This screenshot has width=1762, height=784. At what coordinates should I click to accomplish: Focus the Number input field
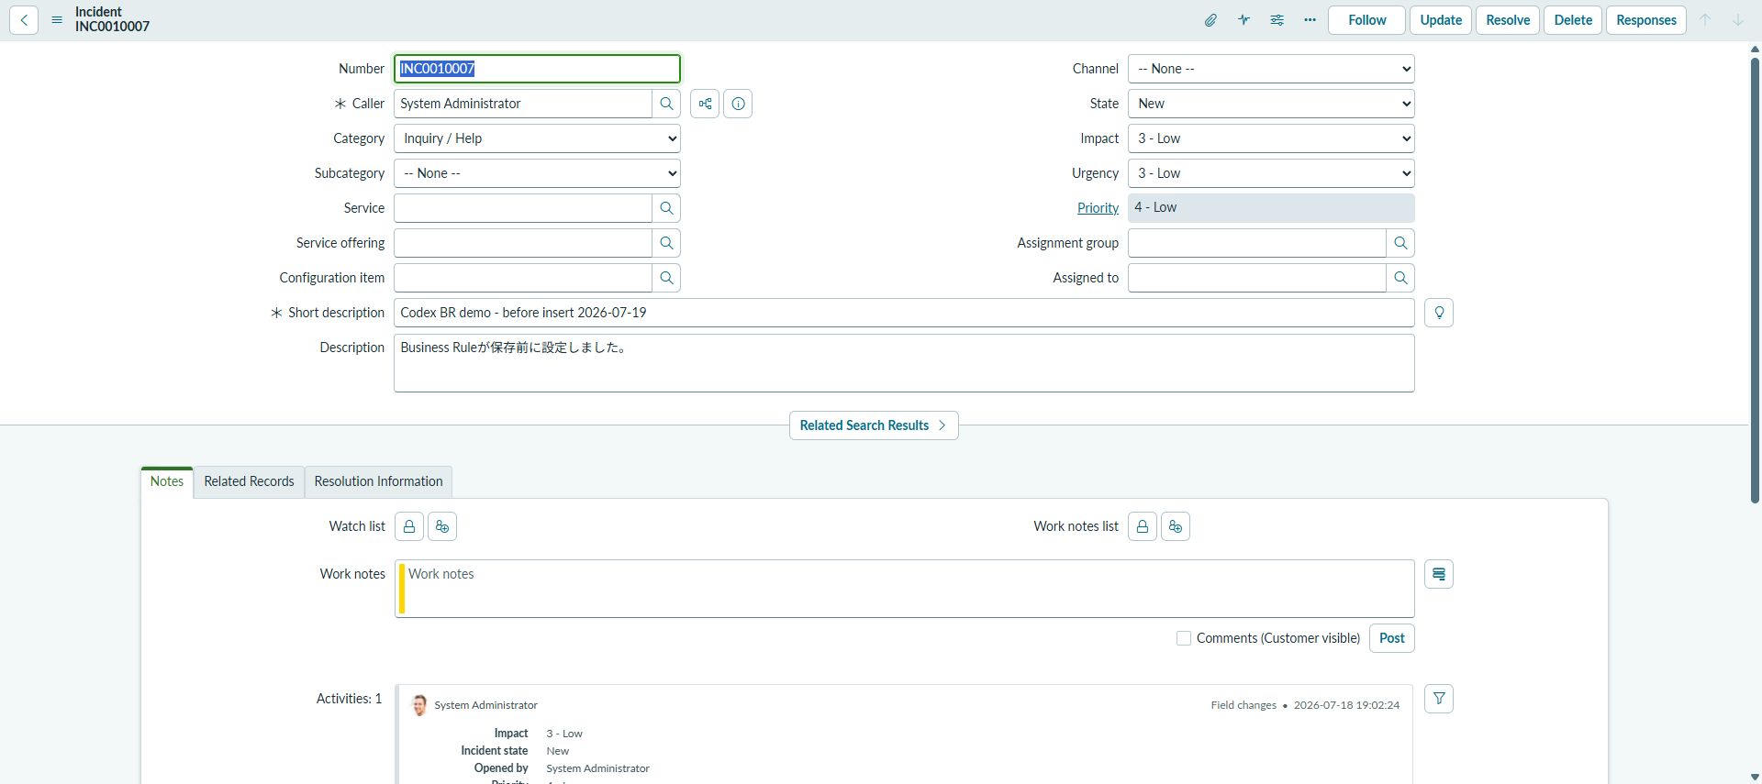[537, 69]
